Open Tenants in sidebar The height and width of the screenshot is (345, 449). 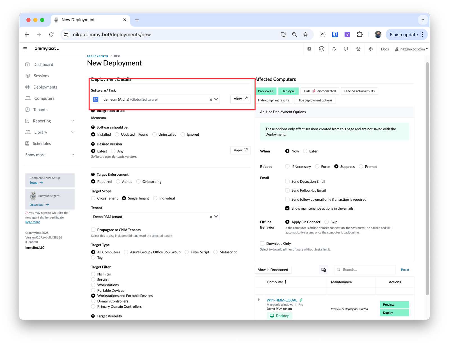[40, 110]
